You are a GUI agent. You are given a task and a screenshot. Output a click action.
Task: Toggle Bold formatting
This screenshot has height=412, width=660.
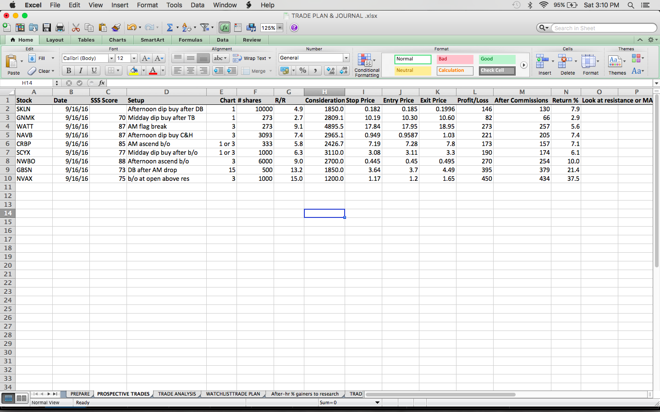click(x=69, y=70)
